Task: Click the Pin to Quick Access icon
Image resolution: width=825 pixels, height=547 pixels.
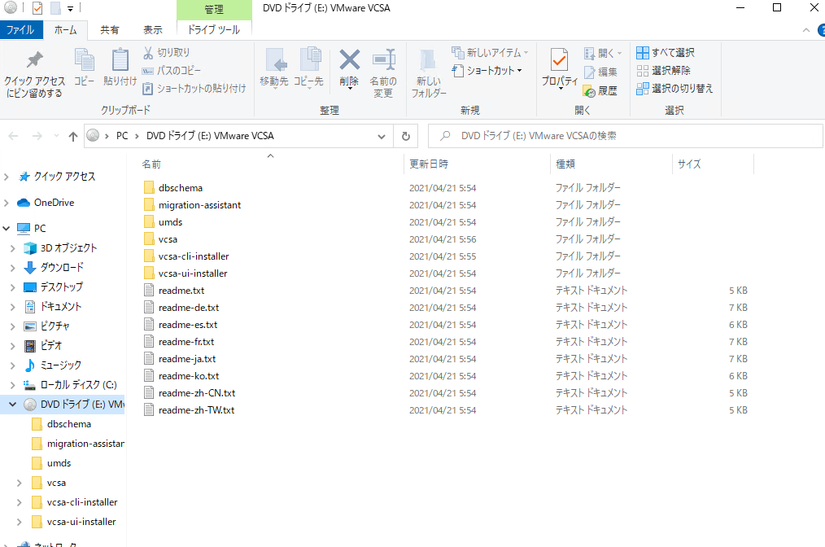Action: (35, 60)
